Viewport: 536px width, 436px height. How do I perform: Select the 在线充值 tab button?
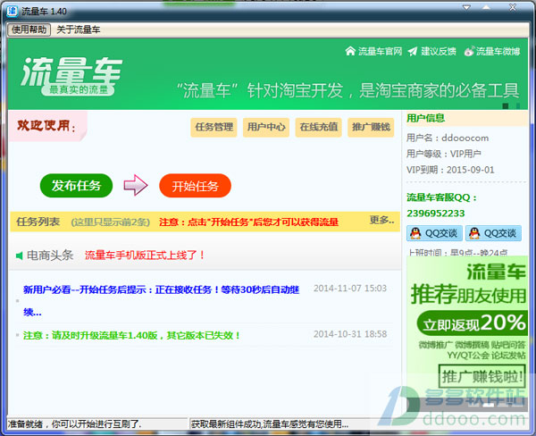pyautogui.click(x=318, y=127)
